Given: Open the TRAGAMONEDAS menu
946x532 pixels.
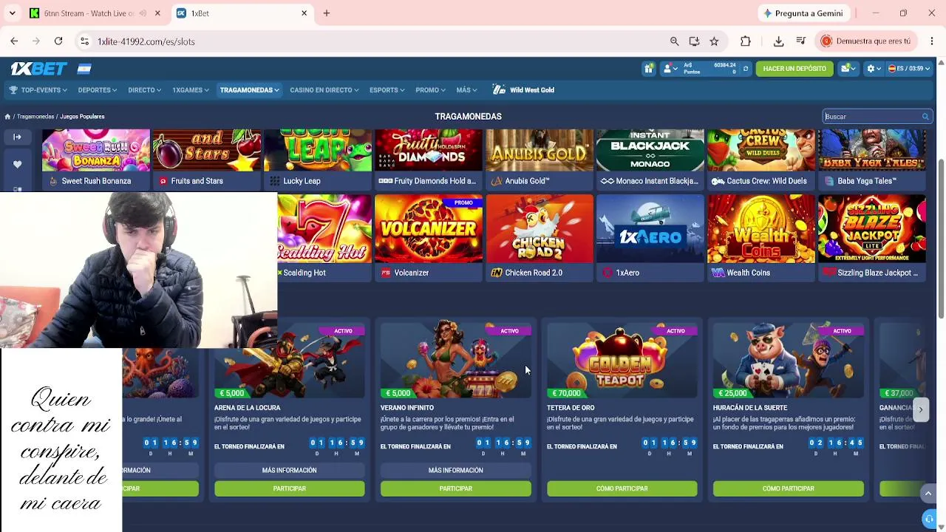Looking at the screenshot, I should click(x=249, y=90).
